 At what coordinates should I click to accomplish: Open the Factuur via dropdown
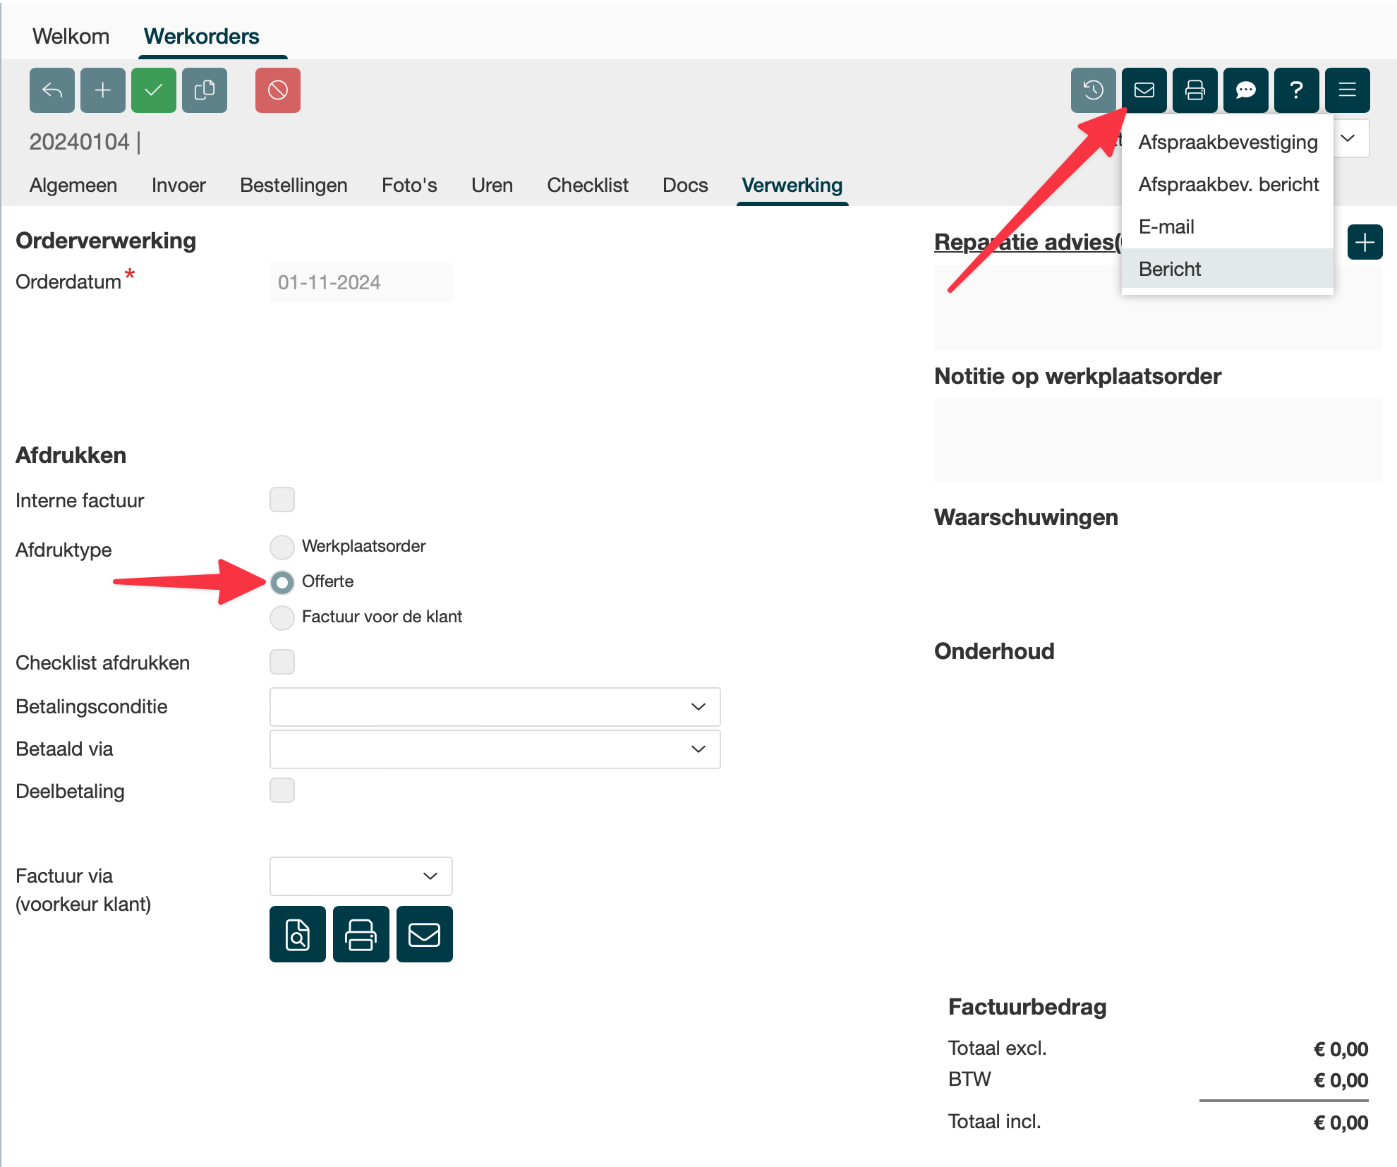click(x=361, y=876)
